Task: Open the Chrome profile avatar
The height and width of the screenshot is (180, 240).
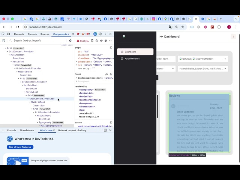Action: click(229, 27)
